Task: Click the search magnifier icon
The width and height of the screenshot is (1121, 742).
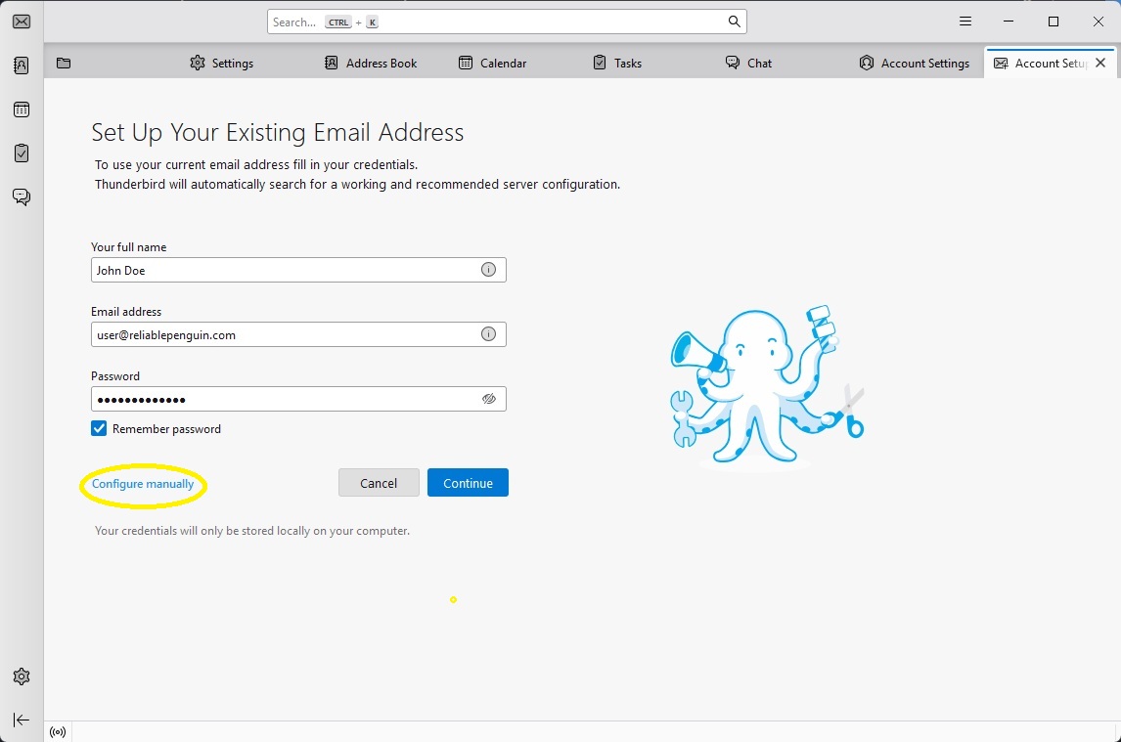Action: (x=734, y=22)
